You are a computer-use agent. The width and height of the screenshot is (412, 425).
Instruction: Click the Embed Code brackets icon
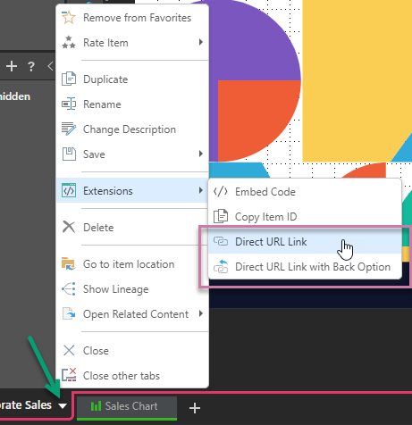coord(221,192)
